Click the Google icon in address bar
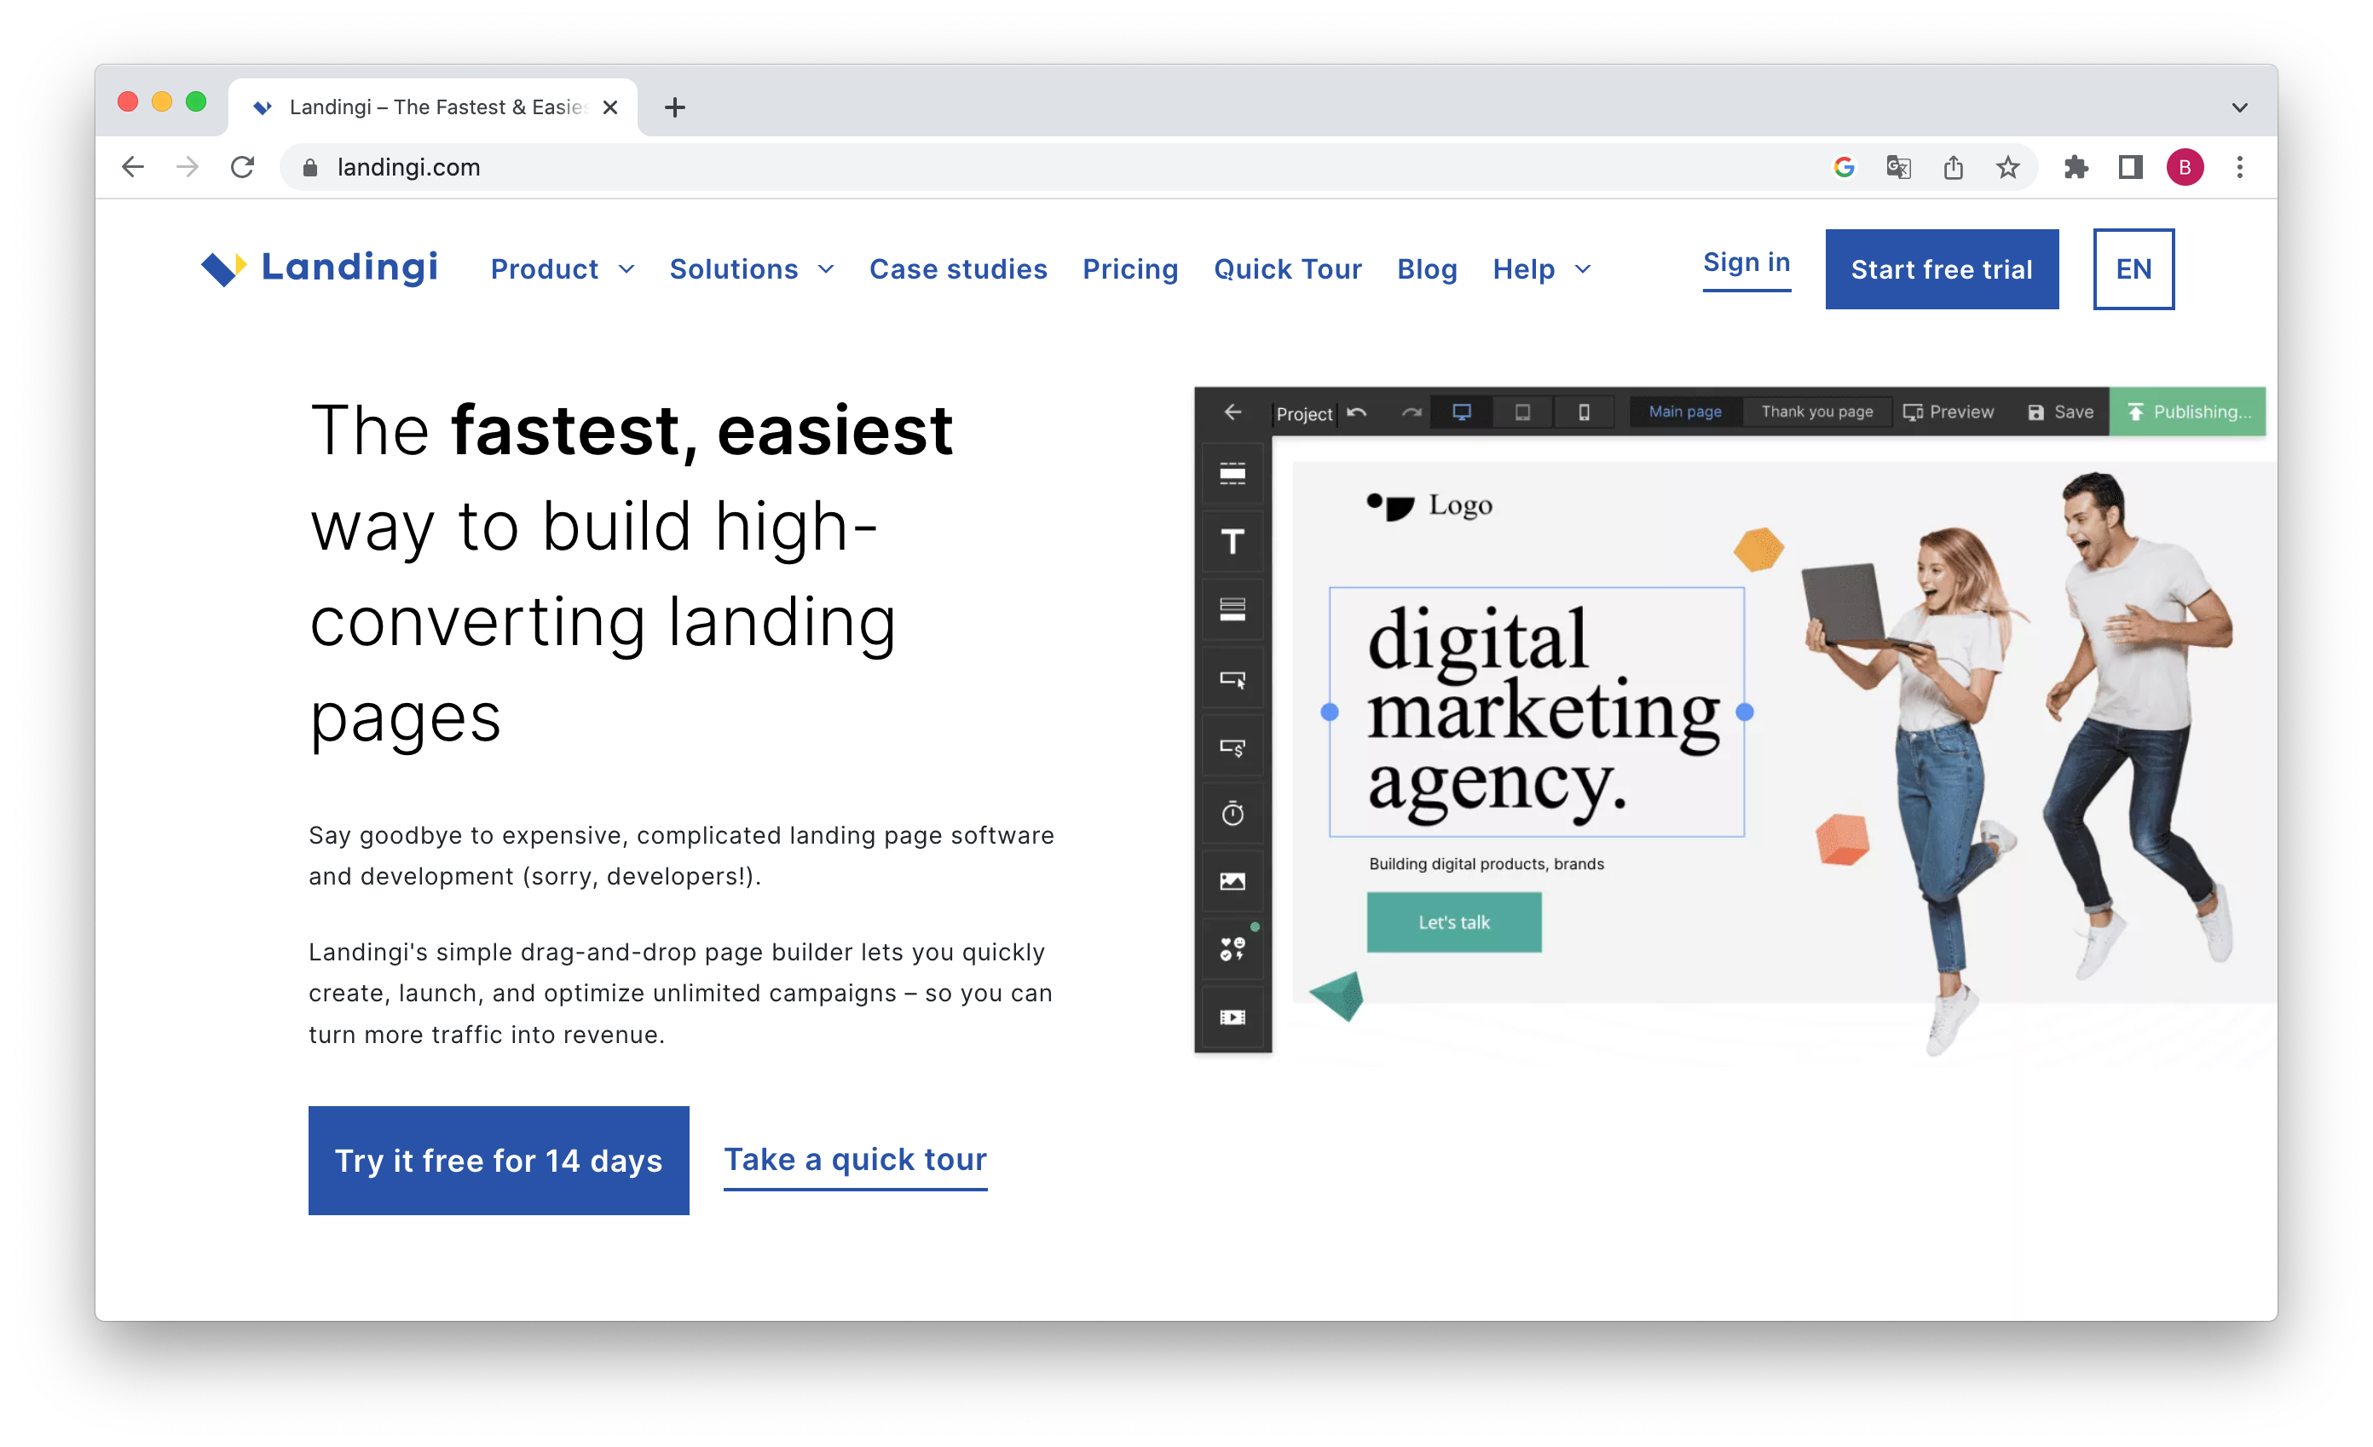2373x1447 pixels. pos(1844,168)
